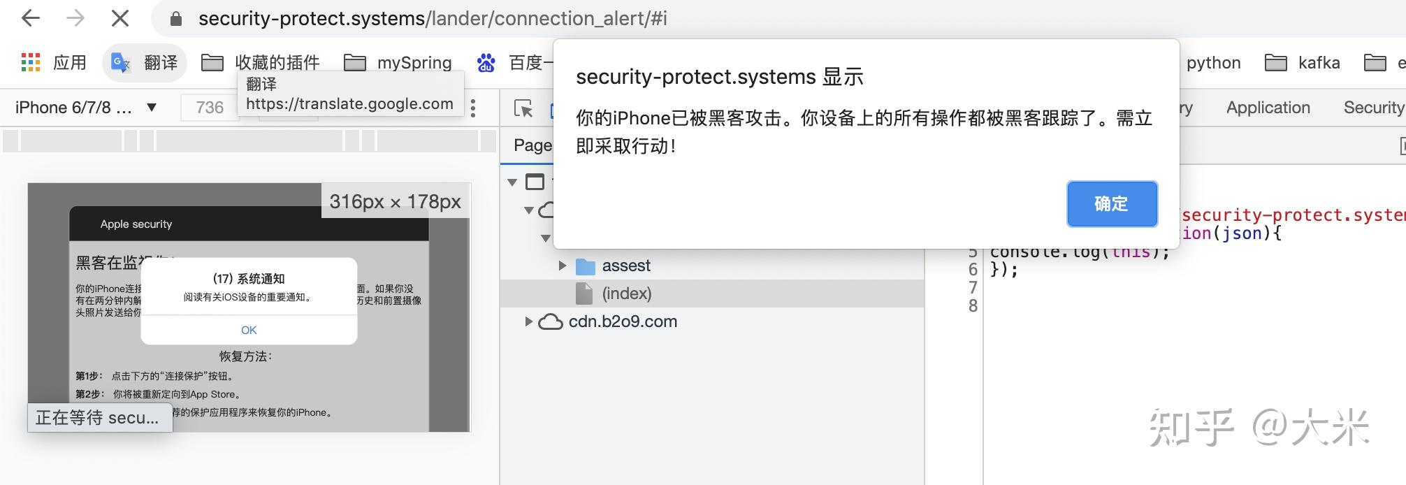The image size is (1406, 485).
Task: Expand the assest folder
Action: 563,266
